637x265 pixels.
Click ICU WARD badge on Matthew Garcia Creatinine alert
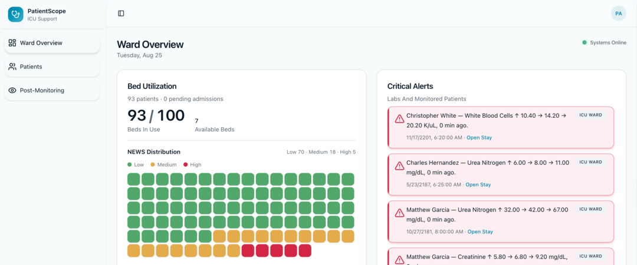[x=590, y=256]
